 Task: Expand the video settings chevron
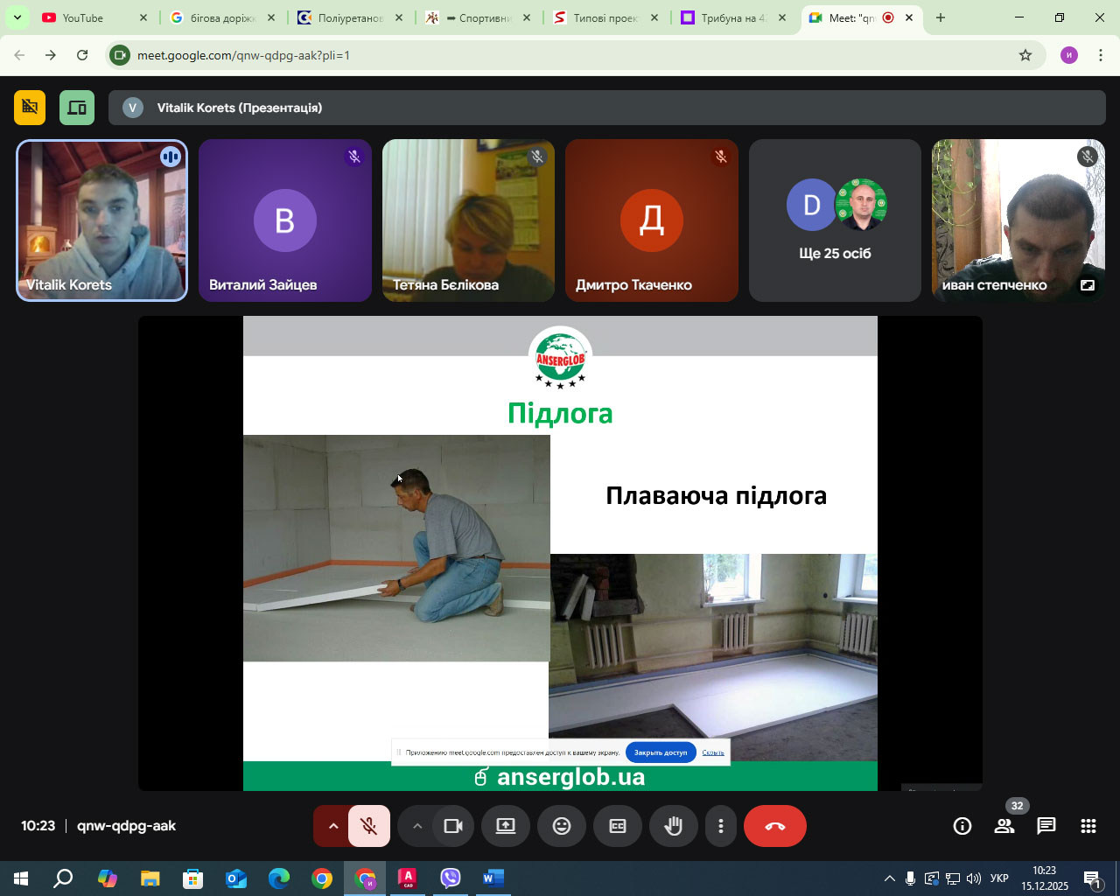pyautogui.click(x=417, y=826)
